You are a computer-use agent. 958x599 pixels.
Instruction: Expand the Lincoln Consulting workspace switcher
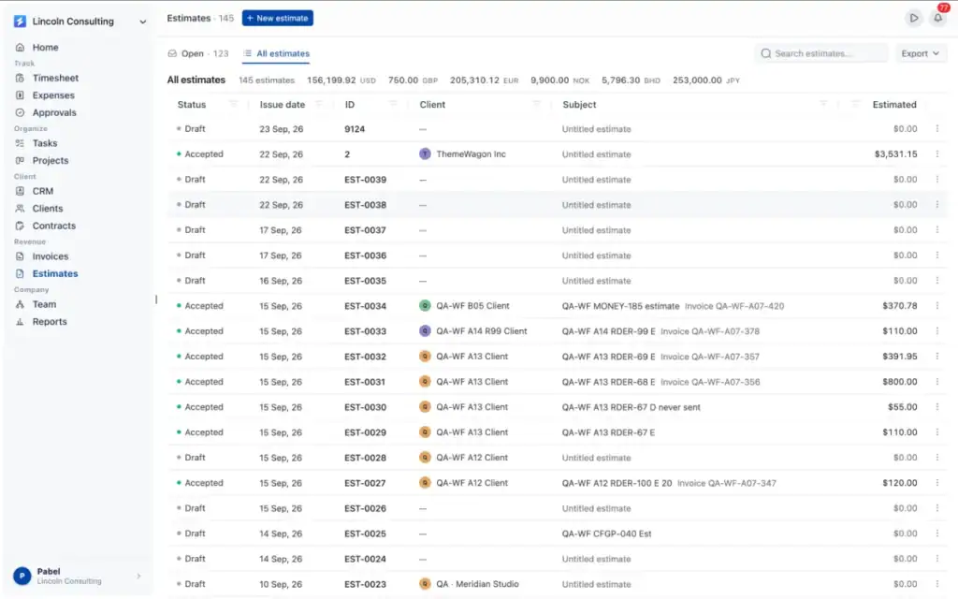click(x=142, y=22)
